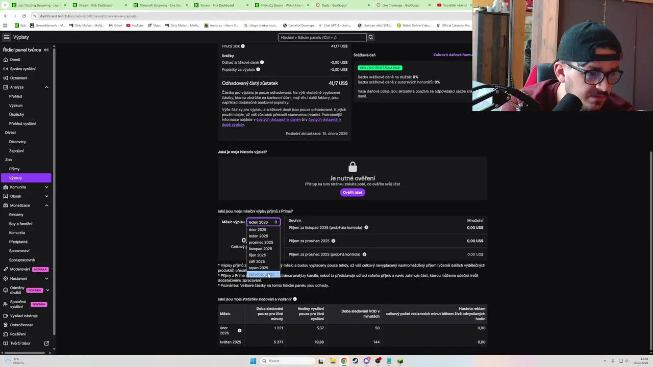Expand the Komunita section chevron

click(x=46, y=187)
